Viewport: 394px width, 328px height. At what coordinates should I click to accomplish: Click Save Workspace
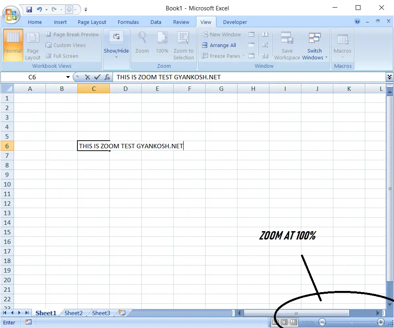[287, 45]
